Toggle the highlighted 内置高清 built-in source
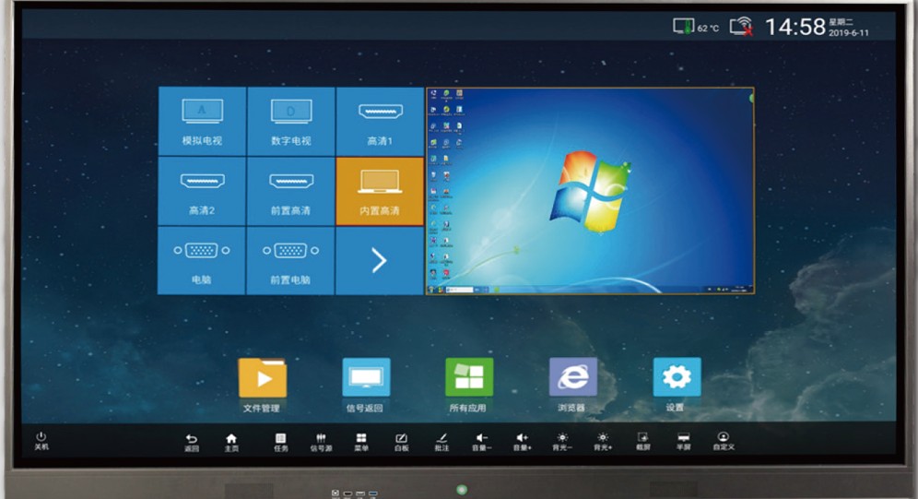918x499 pixels. 379,191
